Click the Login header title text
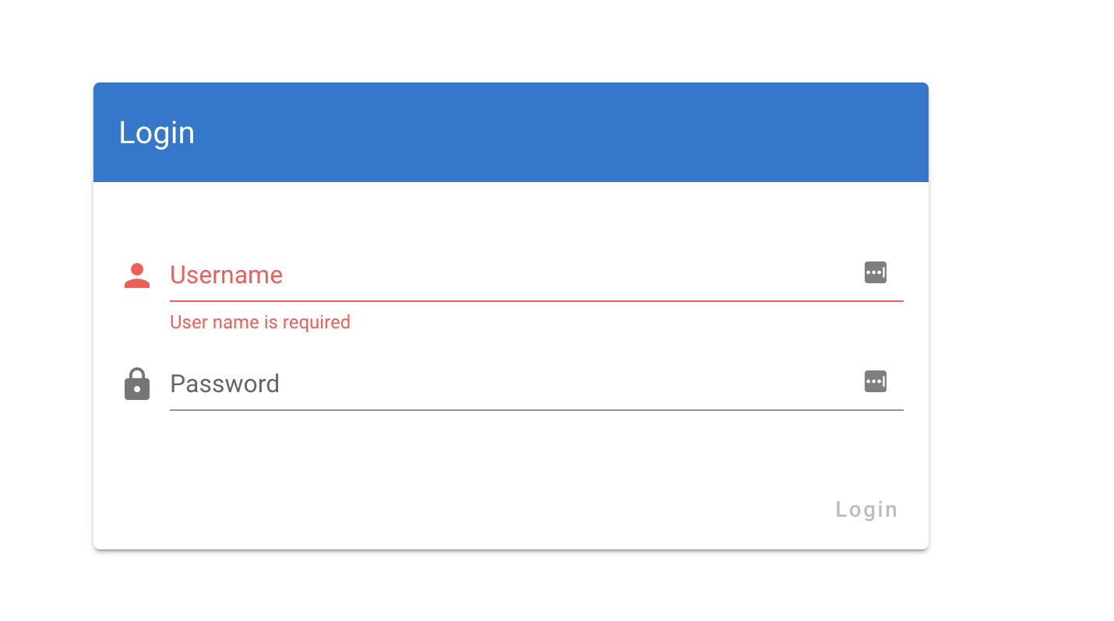Viewport: 1114px width, 621px height. tap(157, 132)
